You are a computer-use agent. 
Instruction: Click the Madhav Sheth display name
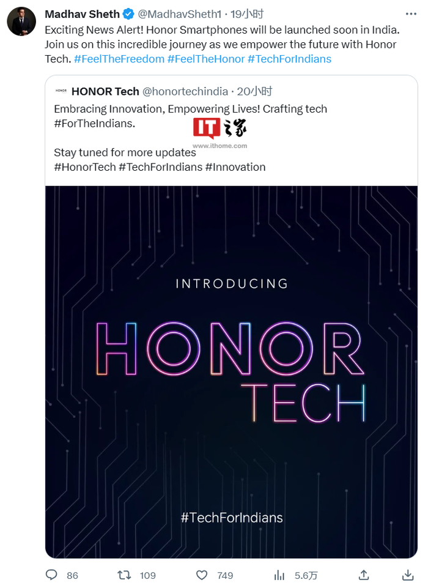point(82,14)
